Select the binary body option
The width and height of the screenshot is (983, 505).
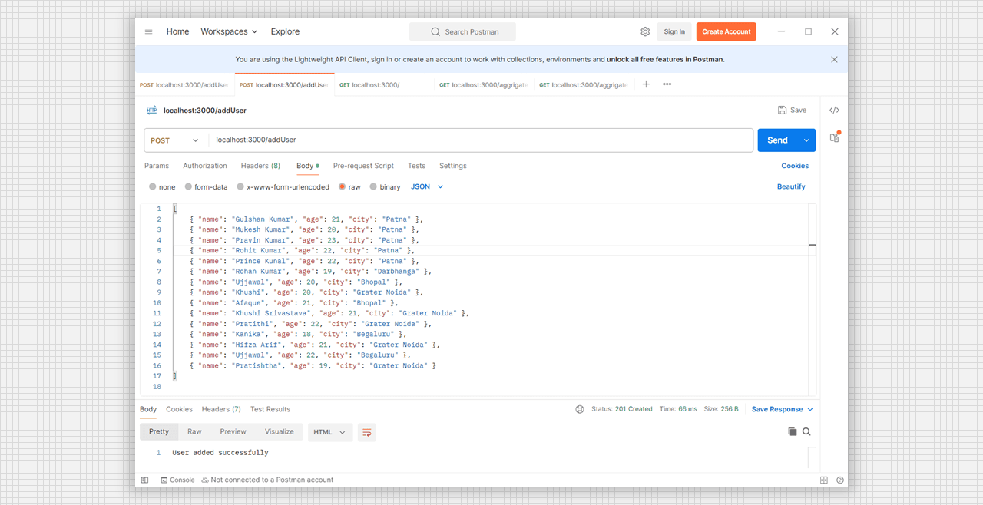point(385,186)
